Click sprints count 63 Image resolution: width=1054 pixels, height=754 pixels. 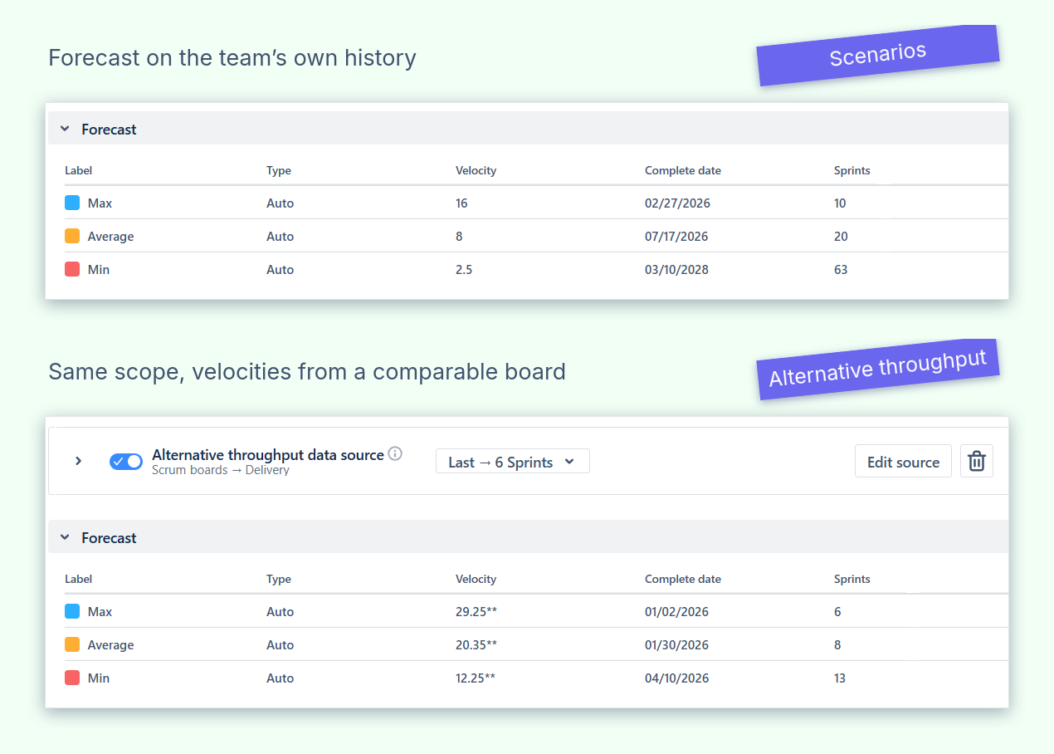click(841, 269)
